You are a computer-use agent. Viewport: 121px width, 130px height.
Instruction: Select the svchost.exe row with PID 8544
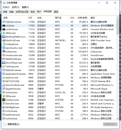pyautogui.click(x=59, y=118)
